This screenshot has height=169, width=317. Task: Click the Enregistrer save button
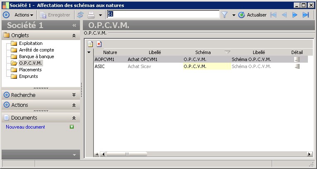click(x=55, y=15)
